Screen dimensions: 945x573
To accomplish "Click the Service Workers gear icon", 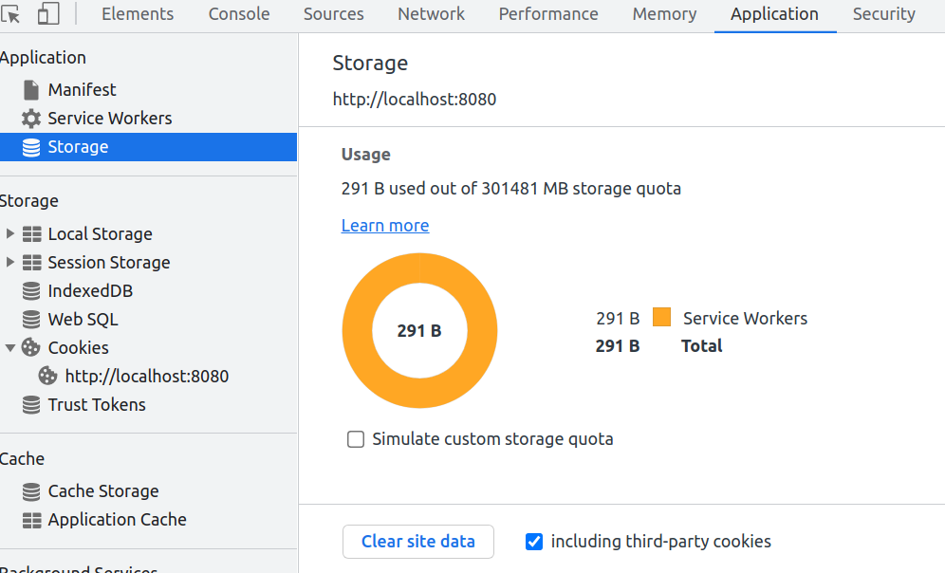I will (x=31, y=119).
